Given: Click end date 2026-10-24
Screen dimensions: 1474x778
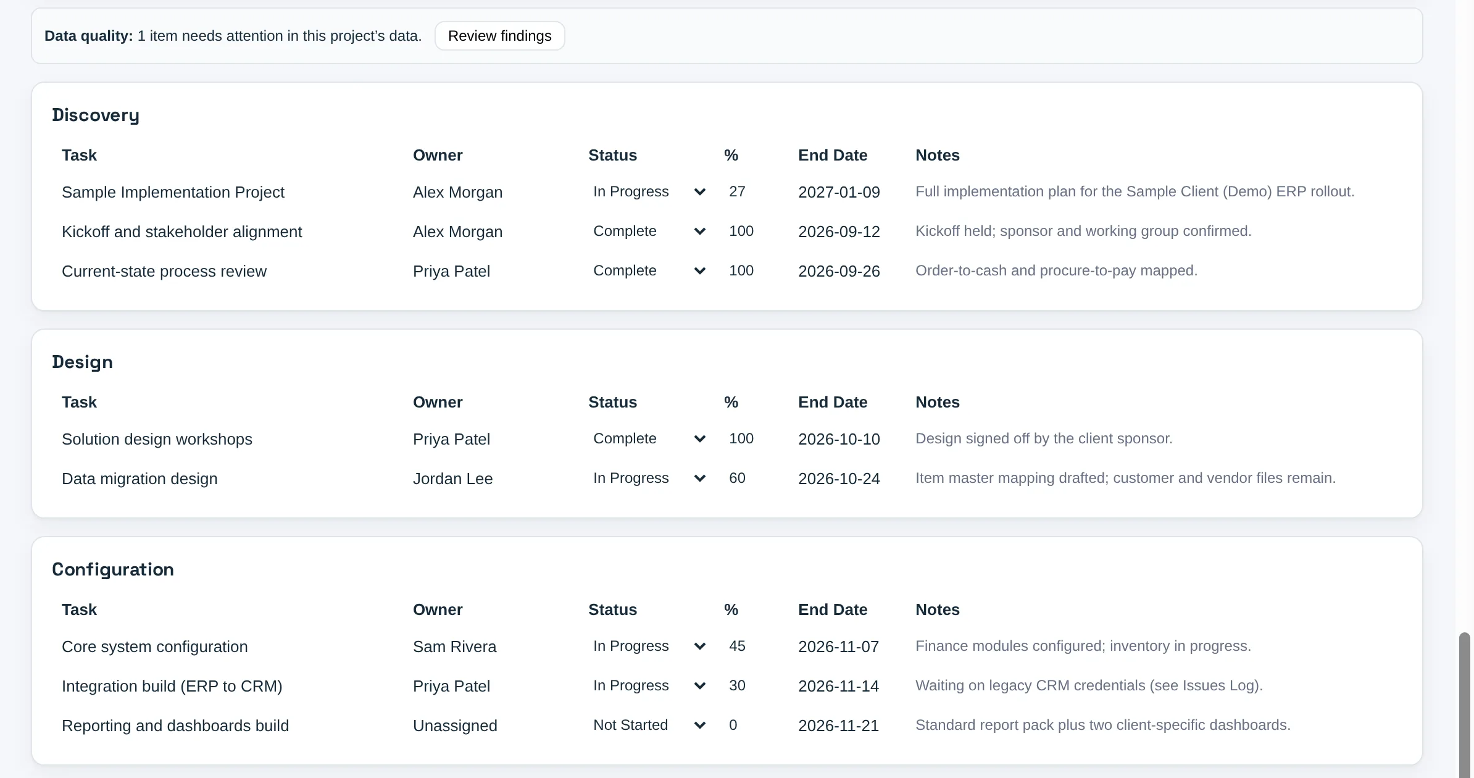Looking at the screenshot, I should (839, 479).
